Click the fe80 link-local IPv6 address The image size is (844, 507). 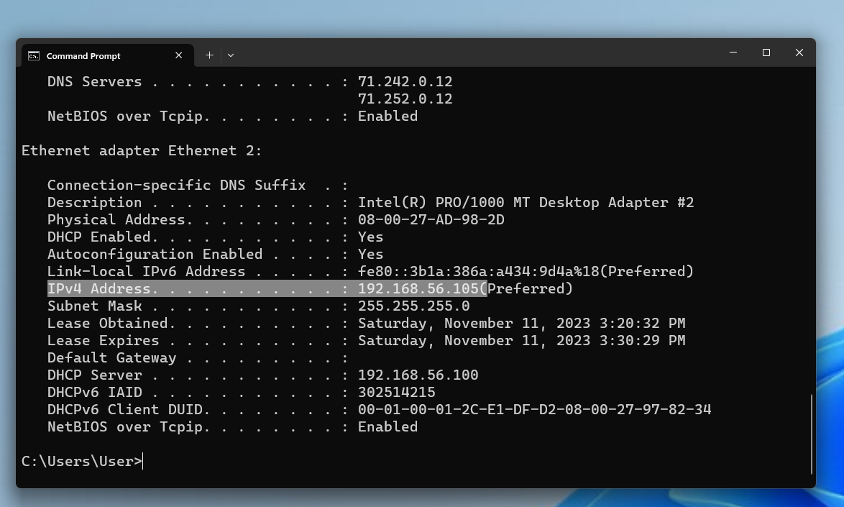(x=479, y=271)
